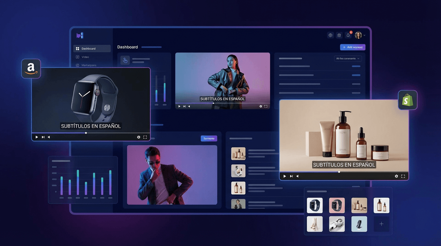
Task: Click the globe icon in the header
Action: click(330, 35)
